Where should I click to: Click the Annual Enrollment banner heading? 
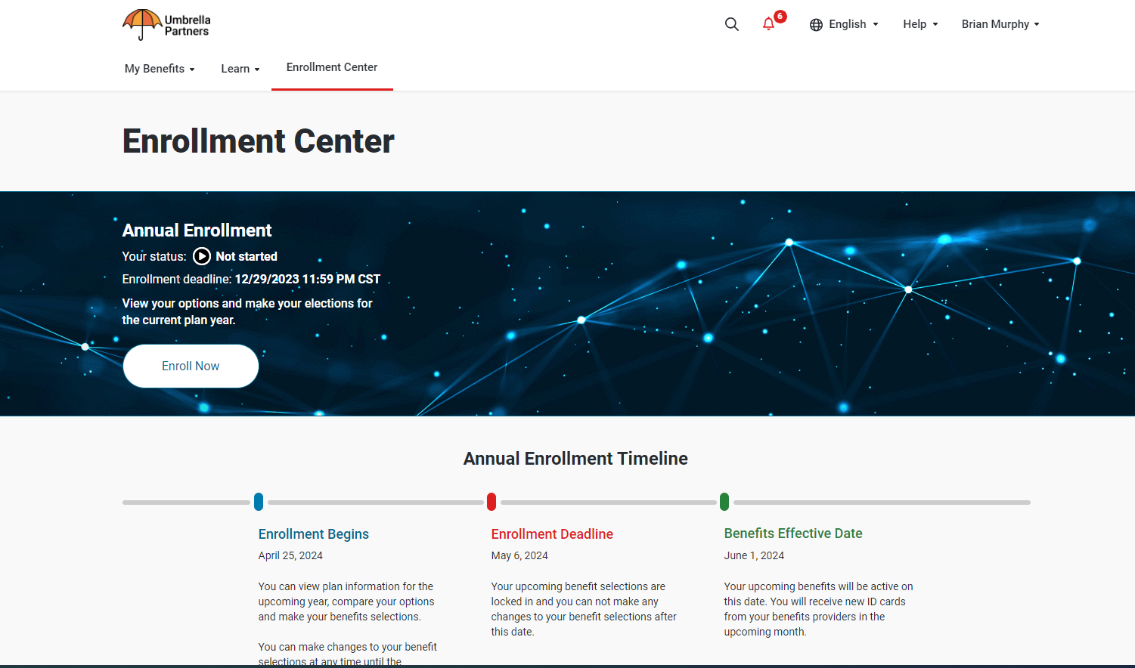197,230
